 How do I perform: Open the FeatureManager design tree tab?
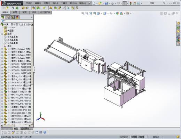[3, 17]
